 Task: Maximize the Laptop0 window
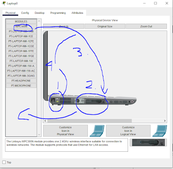click(x=155, y=3)
